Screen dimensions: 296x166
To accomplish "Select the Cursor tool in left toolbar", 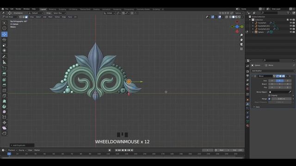I will point(4,28).
